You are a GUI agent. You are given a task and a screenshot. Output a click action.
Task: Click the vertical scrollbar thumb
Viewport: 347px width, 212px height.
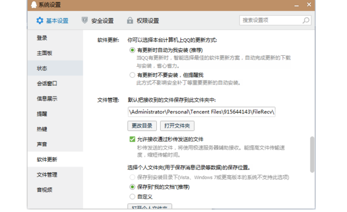(x=312, y=154)
